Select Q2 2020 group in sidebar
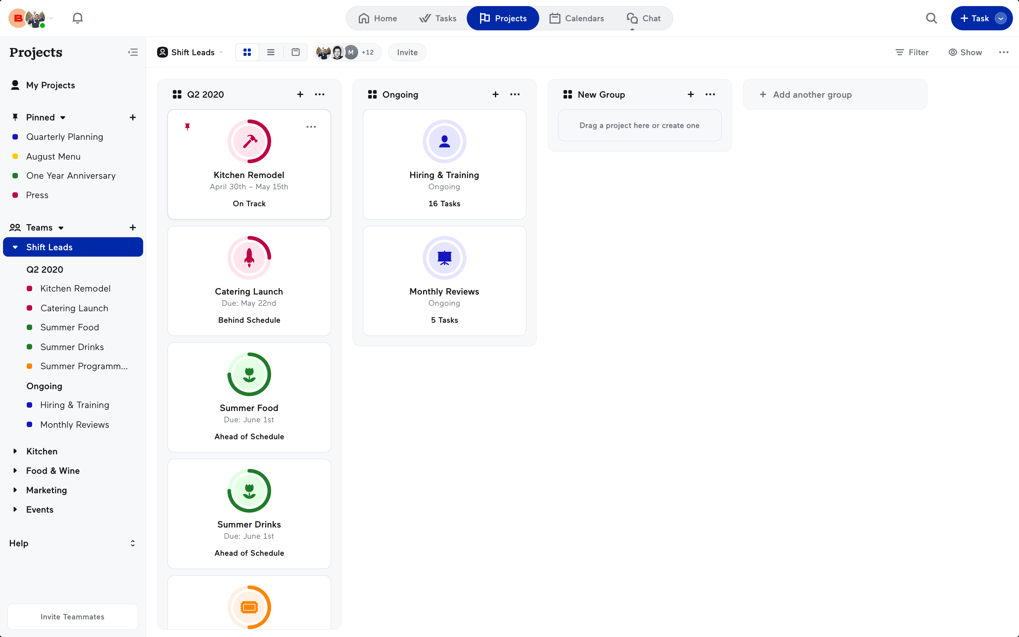 [45, 270]
